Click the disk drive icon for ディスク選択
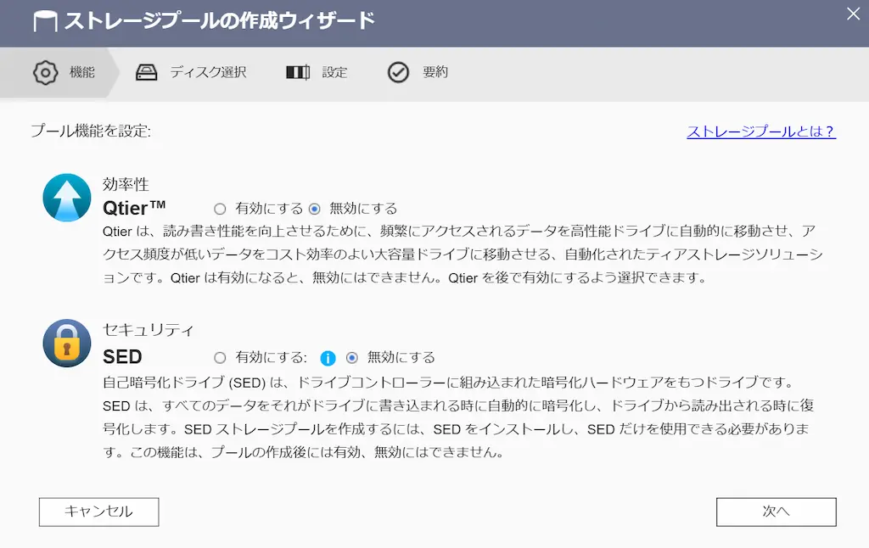Screen dimensions: 869x548 [x=146, y=73]
